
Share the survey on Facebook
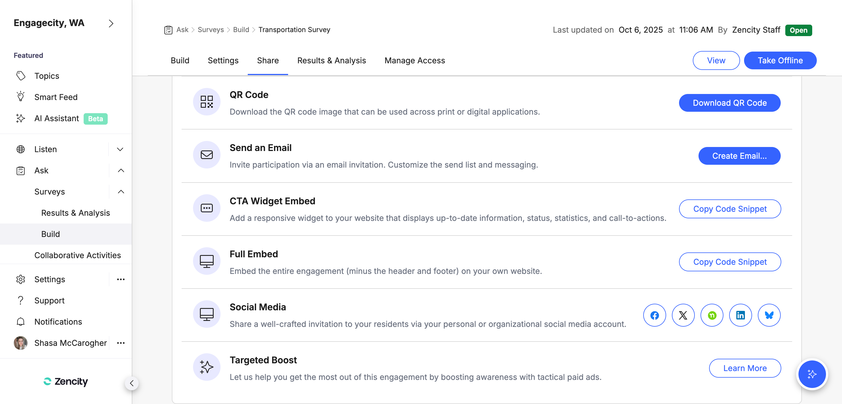654,315
